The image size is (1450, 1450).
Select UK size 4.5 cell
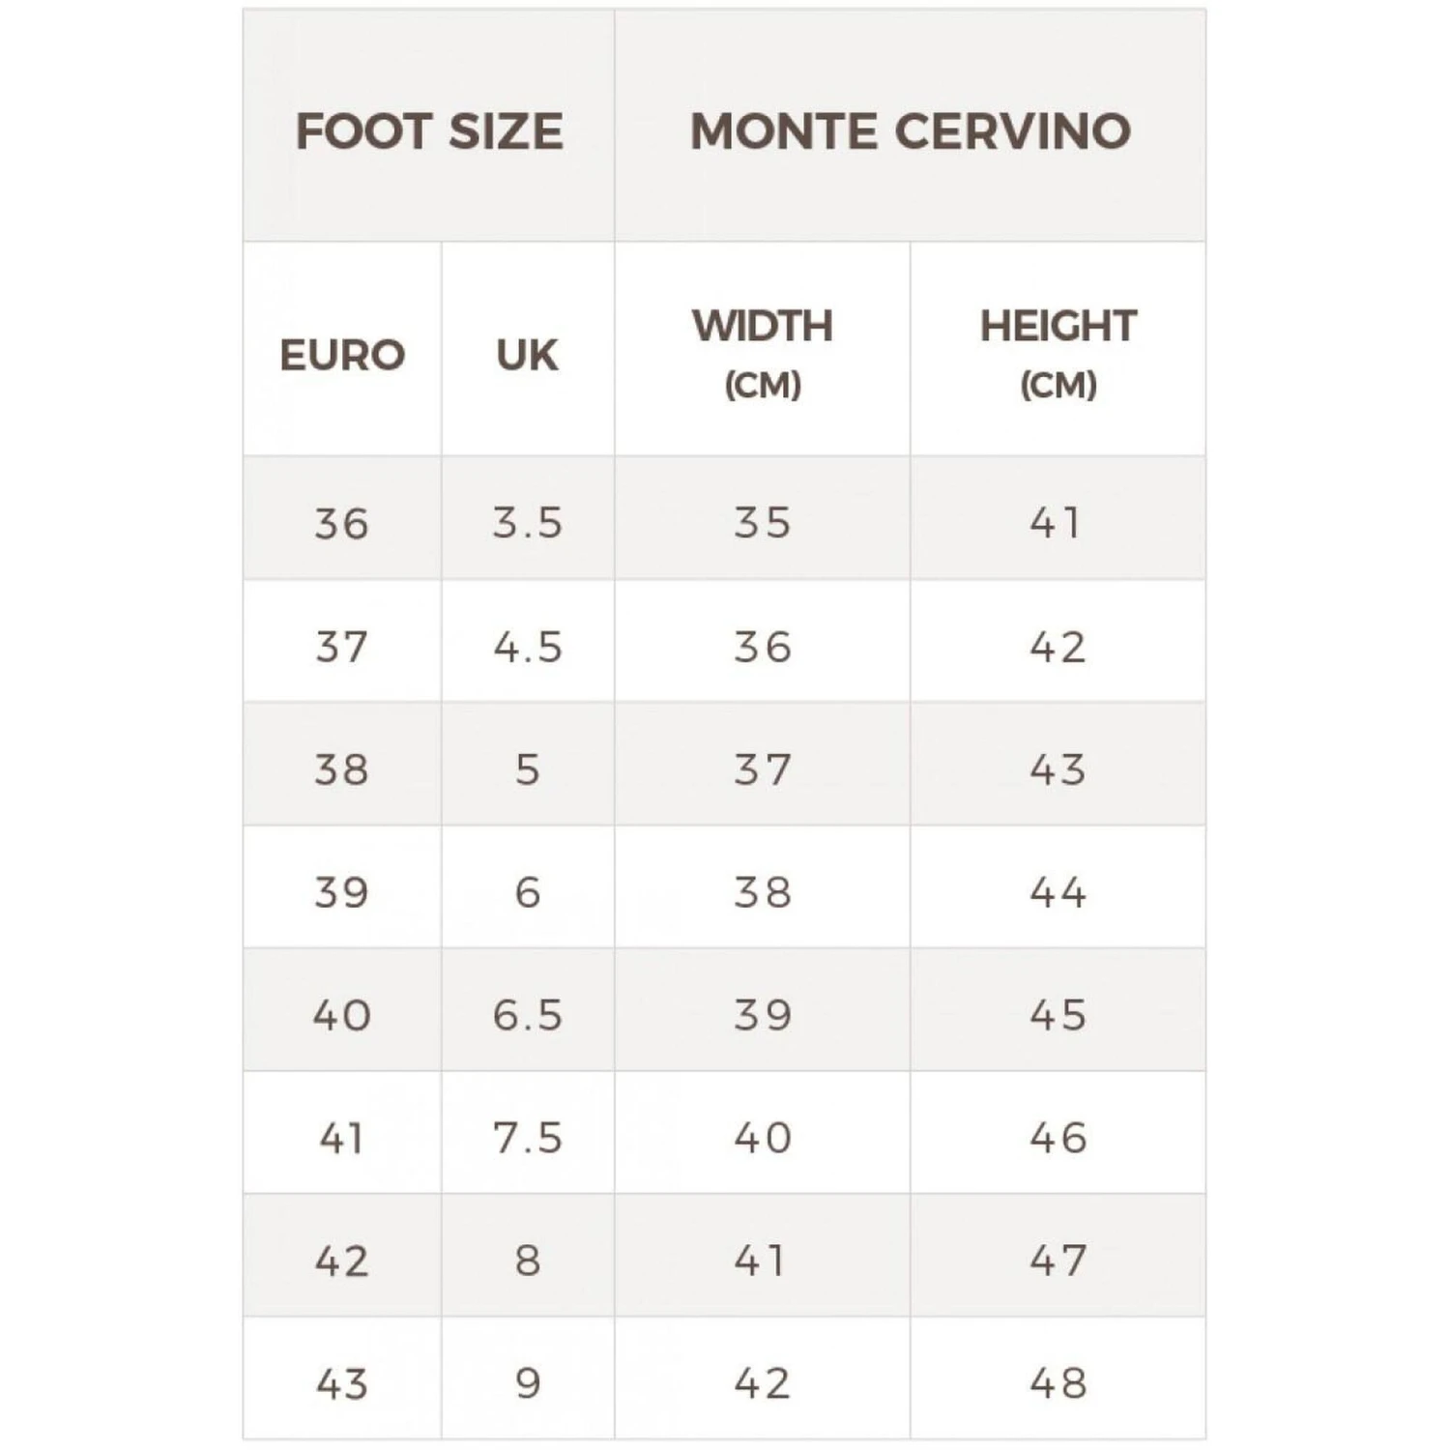click(527, 647)
